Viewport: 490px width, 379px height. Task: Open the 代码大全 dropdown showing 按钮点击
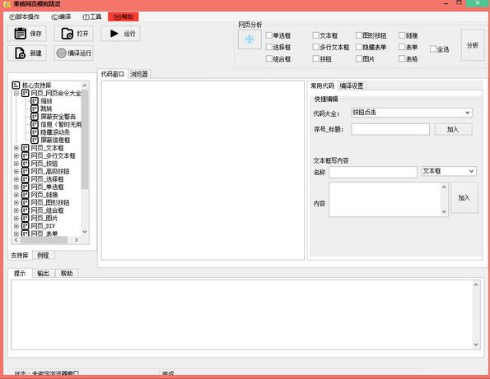coord(412,113)
